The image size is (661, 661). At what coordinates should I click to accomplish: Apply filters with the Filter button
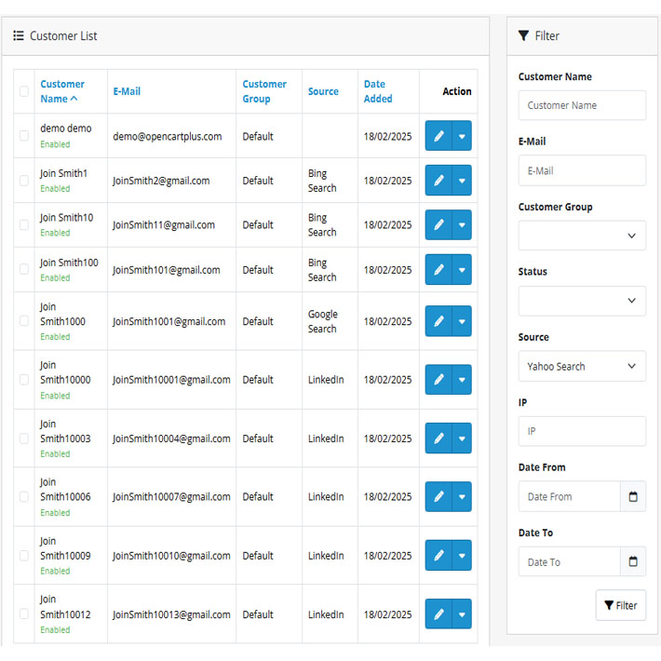point(621,605)
